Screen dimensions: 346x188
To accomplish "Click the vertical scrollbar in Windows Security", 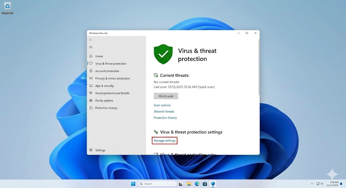I will pos(259,67).
